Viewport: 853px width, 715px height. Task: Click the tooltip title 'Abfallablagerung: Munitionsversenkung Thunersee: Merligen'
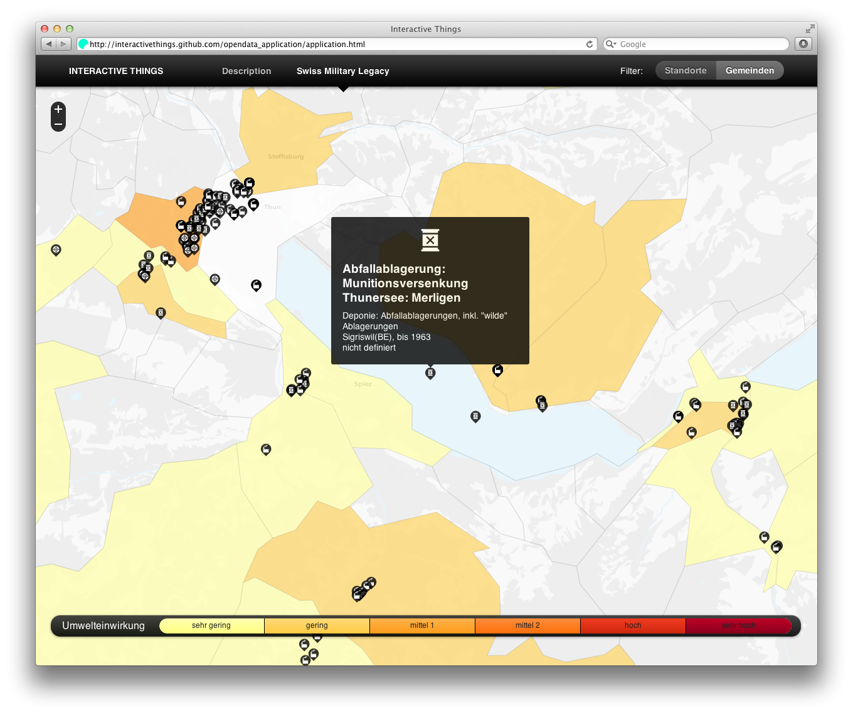pos(405,283)
